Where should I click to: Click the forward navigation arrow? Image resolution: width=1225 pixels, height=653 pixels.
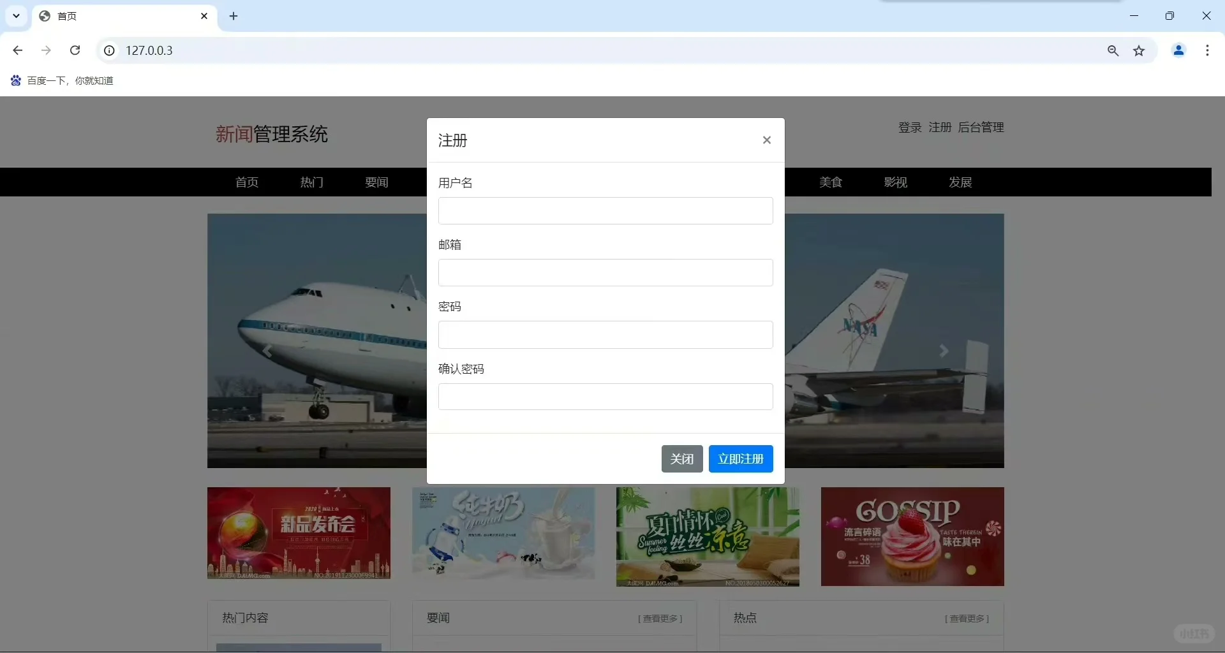(x=46, y=50)
